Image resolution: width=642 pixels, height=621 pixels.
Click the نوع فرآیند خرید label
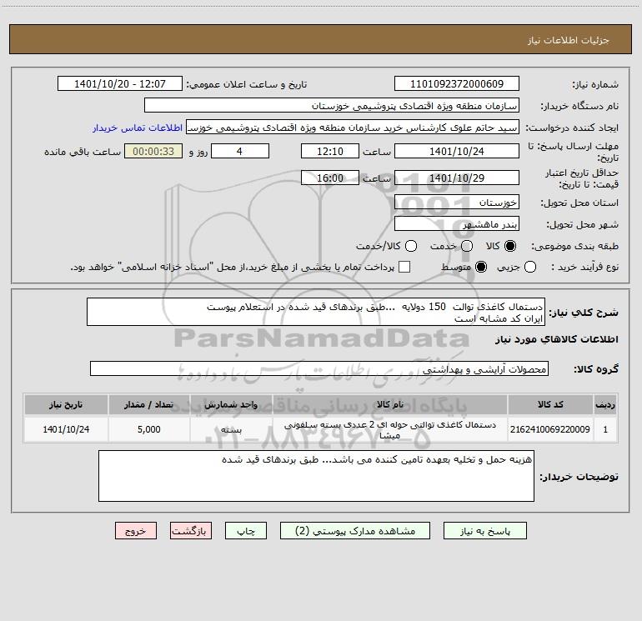point(584,267)
